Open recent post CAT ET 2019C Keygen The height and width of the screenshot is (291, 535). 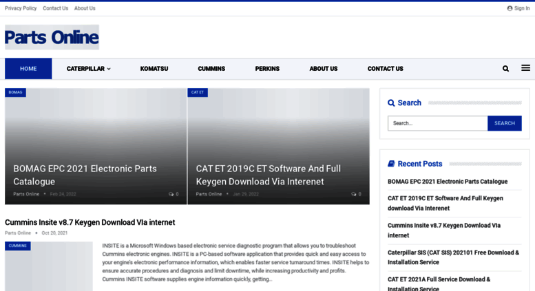[x=445, y=203]
